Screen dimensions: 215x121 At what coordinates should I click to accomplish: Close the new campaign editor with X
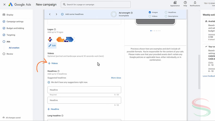pos(4,5)
